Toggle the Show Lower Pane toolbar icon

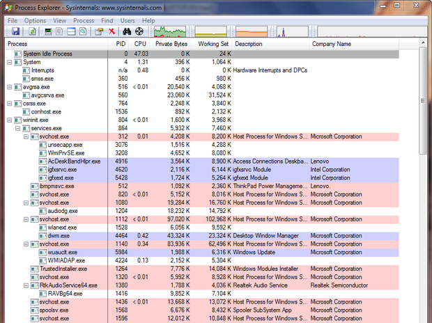pyautogui.click(x=71, y=31)
